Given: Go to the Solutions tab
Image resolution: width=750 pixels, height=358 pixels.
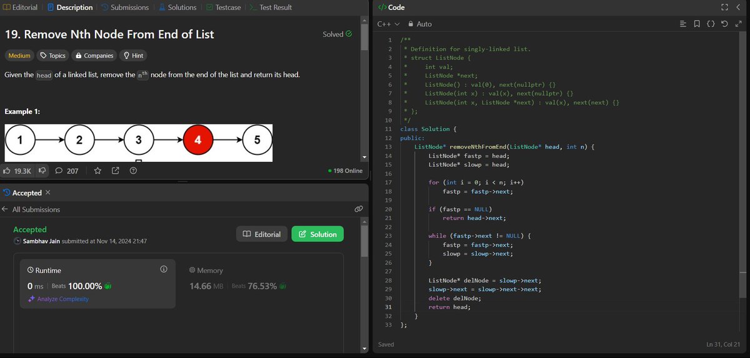Looking at the screenshot, I should tap(177, 7).
